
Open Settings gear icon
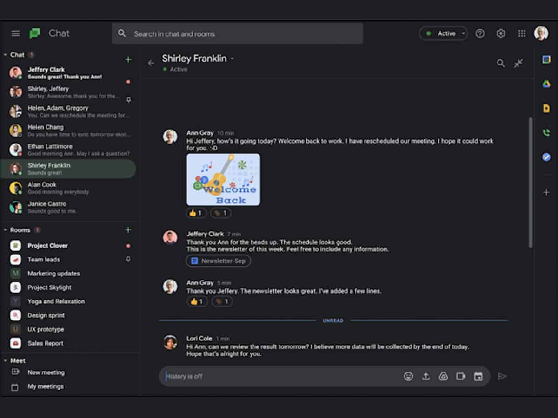(501, 33)
